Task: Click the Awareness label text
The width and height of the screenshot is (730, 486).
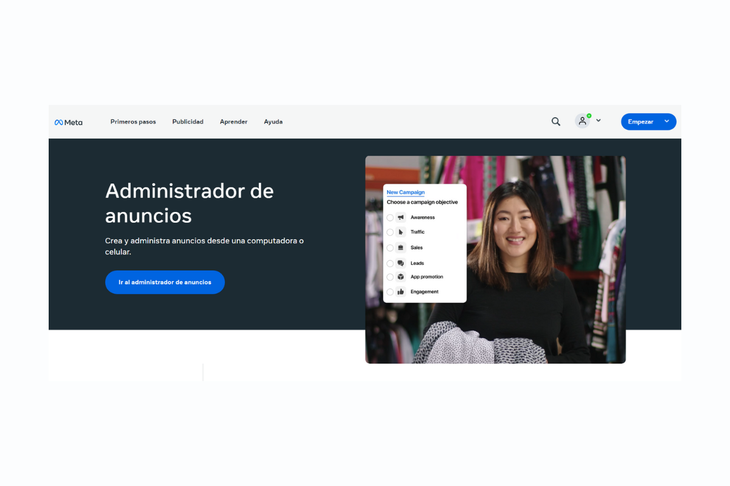Action: pyautogui.click(x=423, y=217)
